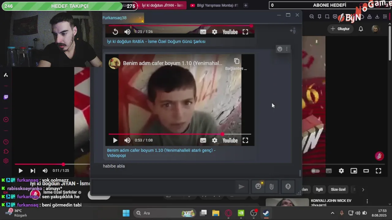392x220 pixels.
Task: Open extensions puzzle icon in sidebar
Action: tap(6, 151)
